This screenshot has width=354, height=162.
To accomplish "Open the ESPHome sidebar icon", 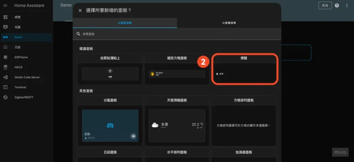I will tap(6, 57).
